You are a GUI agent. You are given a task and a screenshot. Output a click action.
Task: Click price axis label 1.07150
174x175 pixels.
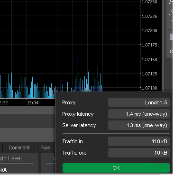click(149, 59)
